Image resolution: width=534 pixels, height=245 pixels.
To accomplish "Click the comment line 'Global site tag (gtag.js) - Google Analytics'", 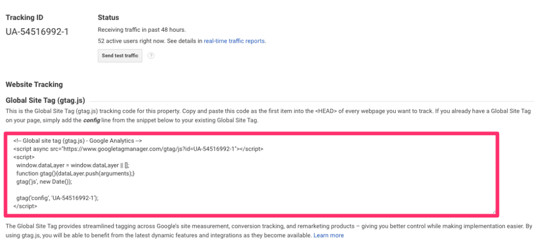I will point(78,141).
